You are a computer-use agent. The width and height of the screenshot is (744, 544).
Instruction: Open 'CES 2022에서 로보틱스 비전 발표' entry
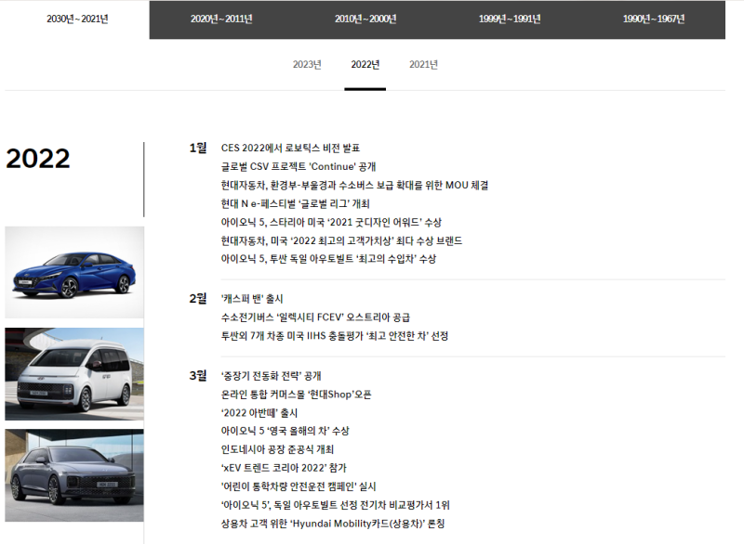pos(290,148)
